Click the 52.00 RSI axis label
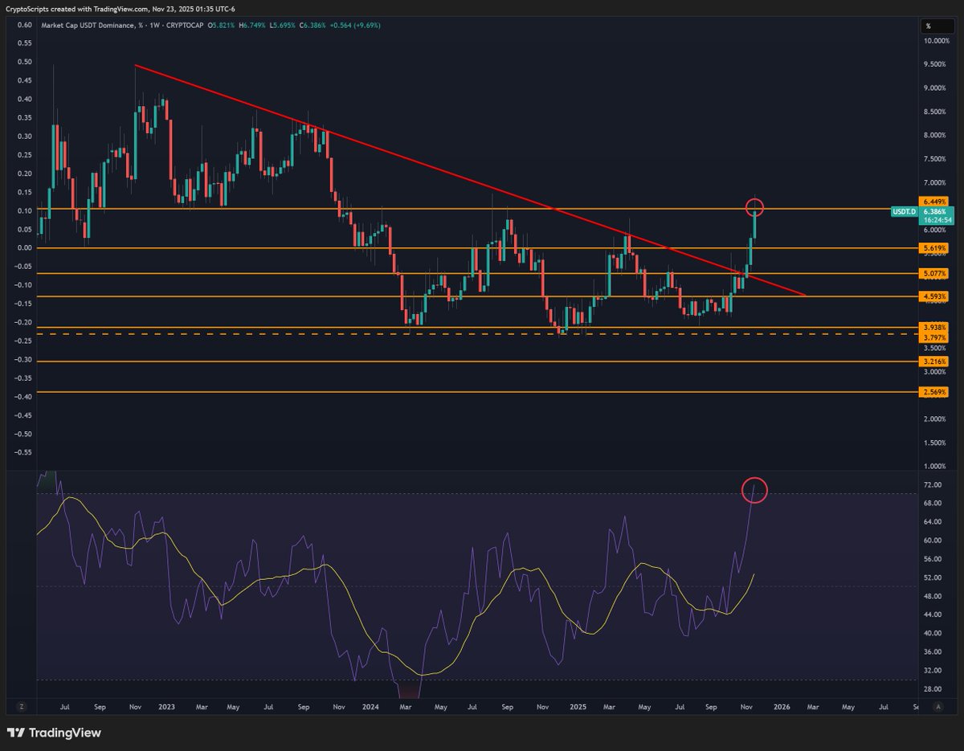The width and height of the screenshot is (964, 751). (932, 578)
